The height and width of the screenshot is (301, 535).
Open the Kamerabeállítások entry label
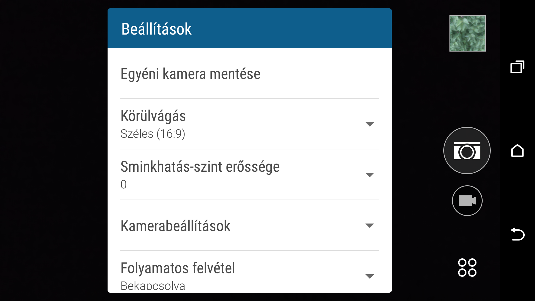[x=175, y=226]
